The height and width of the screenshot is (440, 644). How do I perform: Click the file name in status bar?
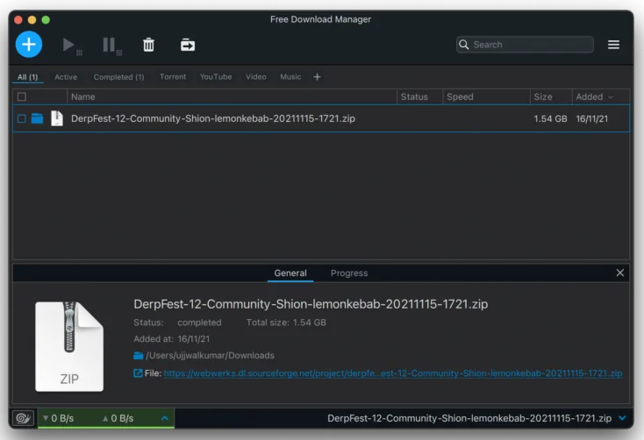469,418
